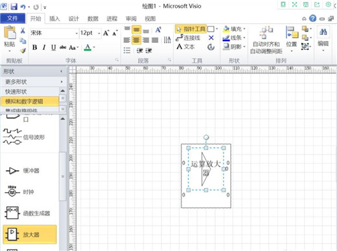
Task: Click the 粘贴 paste icon
Action: tap(10, 33)
